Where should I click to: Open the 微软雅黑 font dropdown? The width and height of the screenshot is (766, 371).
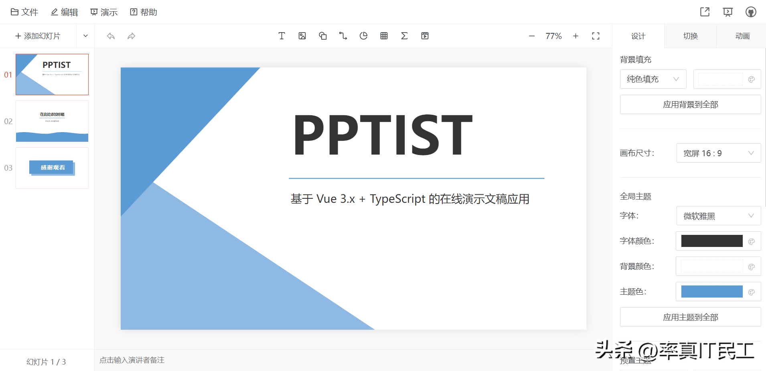point(718,216)
